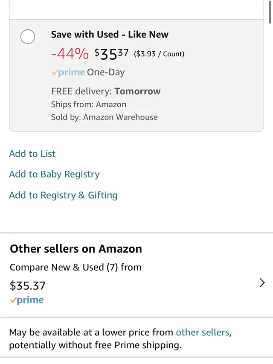Viewport: 273px width, 364px height.
Task: Tap the Other sellers on Amazon heading
Action: 76,248
